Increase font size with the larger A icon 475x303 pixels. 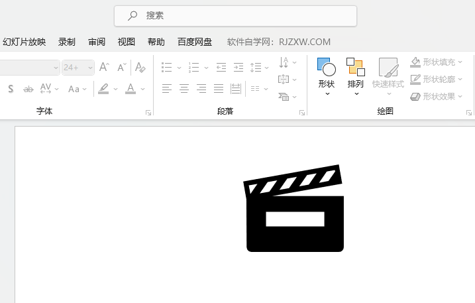pyautogui.click(x=104, y=67)
